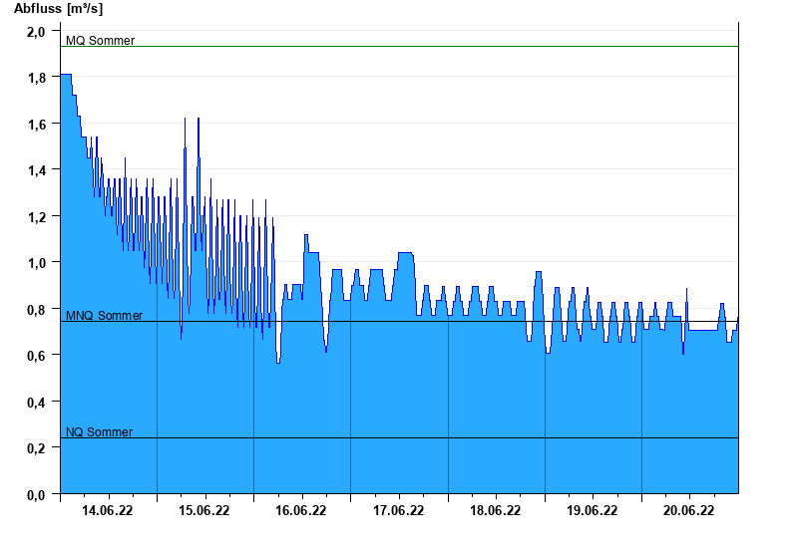Select the 'MNQ Sommer' reference line label

(105, 315)
